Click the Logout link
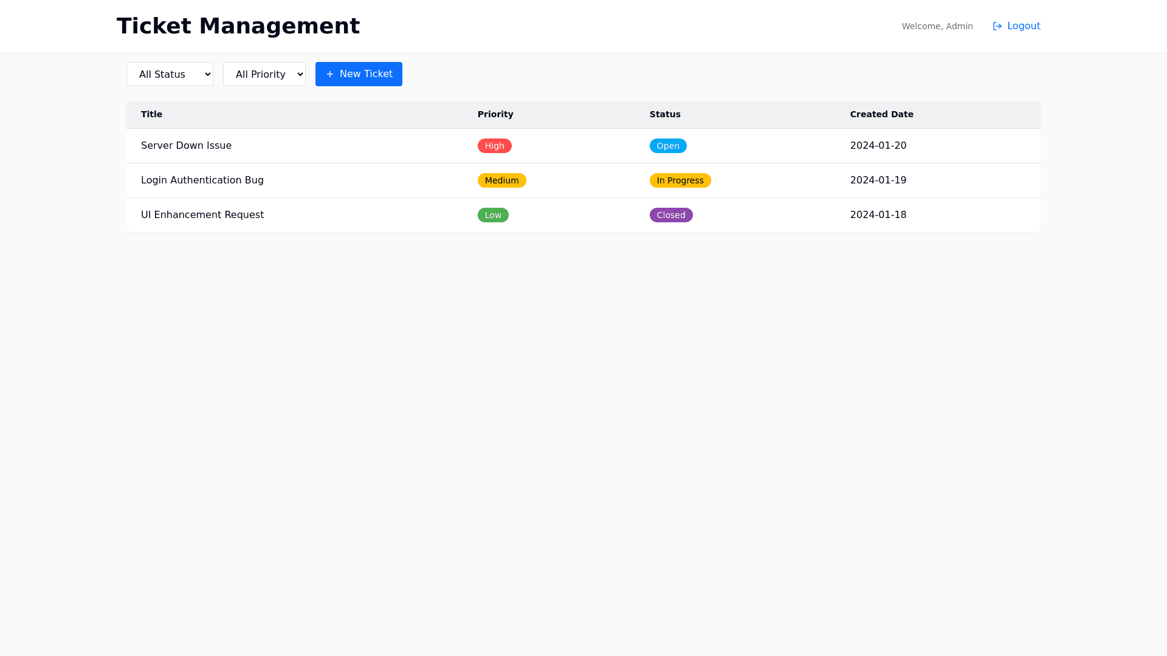This screenshot has height=656, width=1167. 1024,26
